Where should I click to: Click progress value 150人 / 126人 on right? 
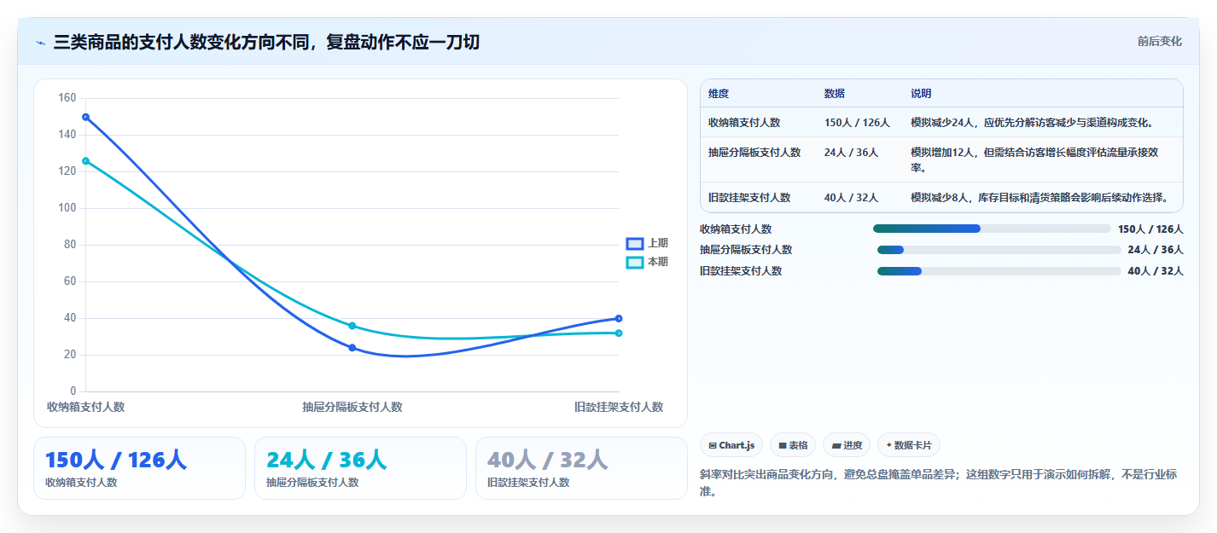(x=1150, y=229)
